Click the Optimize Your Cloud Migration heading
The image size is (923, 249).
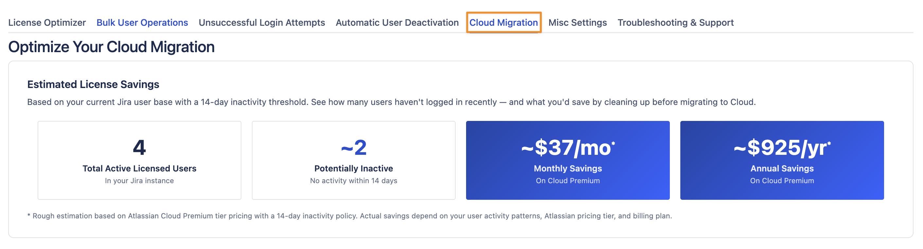112,47
